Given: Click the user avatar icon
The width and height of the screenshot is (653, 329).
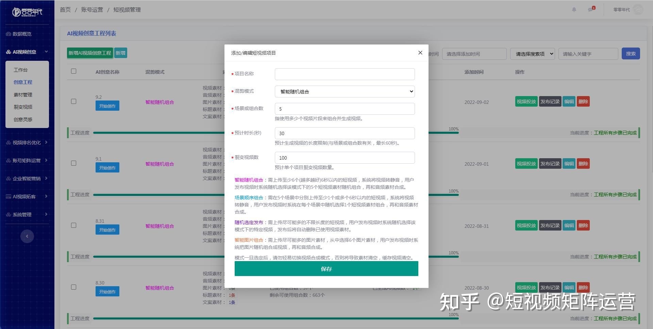Looking at the screenshot, I should click(x=638, y=10).
